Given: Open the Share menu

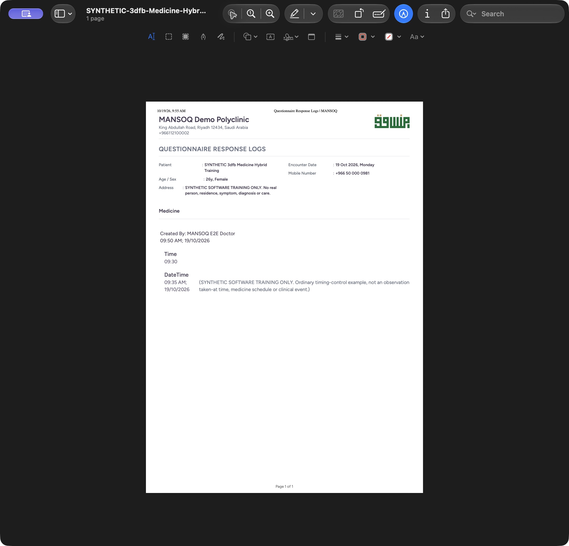Looking at the screenshot, I should (445, 14).
